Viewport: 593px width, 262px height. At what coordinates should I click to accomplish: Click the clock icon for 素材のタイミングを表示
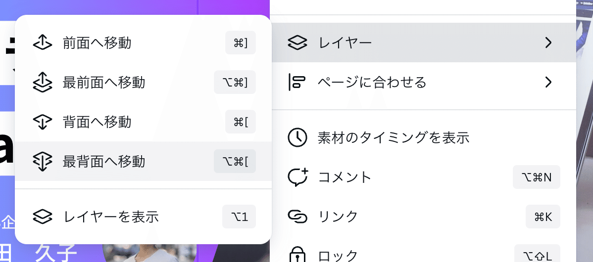[x=297, y=137]
